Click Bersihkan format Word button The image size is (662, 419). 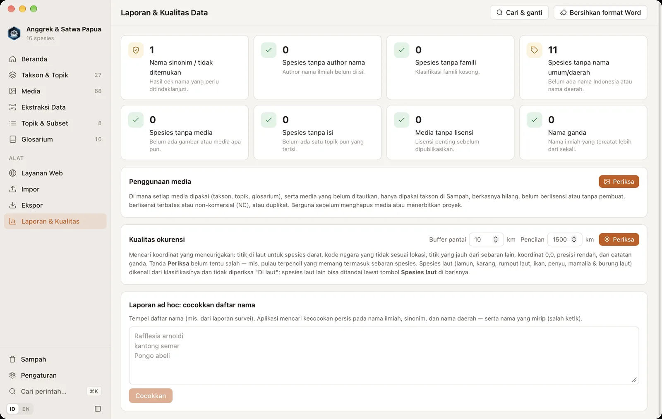pos(600,12)
